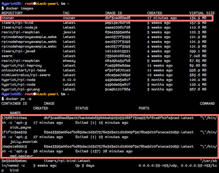Select the 'wheezy' tag
Screen dimensions: 219x173
coord(69,61)
